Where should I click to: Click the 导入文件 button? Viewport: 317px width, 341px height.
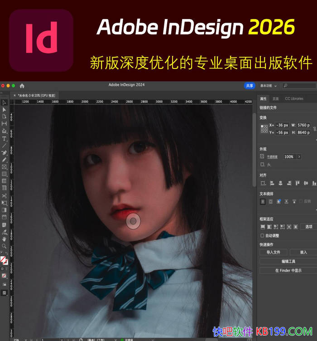pos(274,252)
